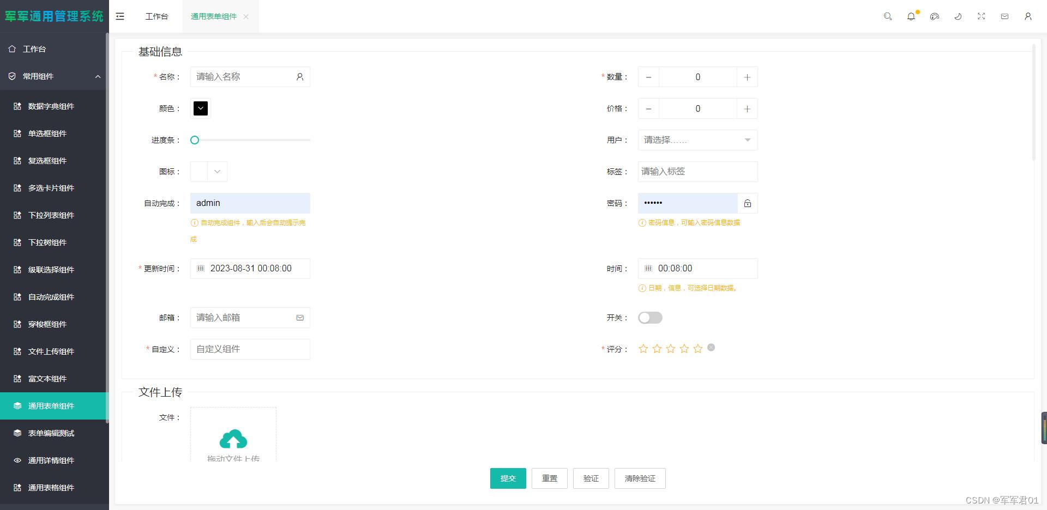1047x510 pixels.
Task: Click the 提交 submit button
Action: click(x=508, y=478)
